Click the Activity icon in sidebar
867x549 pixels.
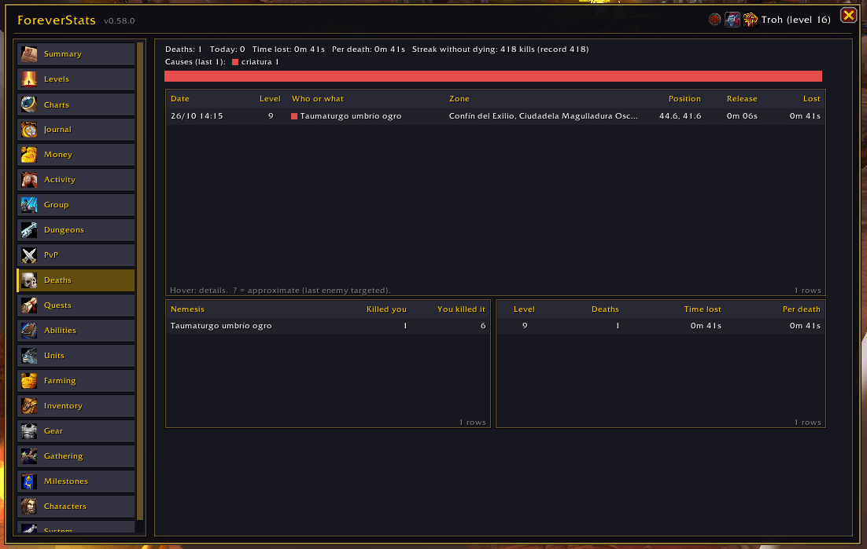[29, 180]
